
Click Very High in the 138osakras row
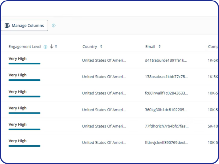17,75
